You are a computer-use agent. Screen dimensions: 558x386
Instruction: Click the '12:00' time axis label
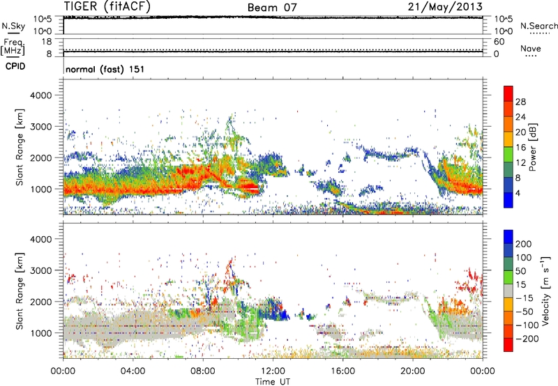(273, 371)
